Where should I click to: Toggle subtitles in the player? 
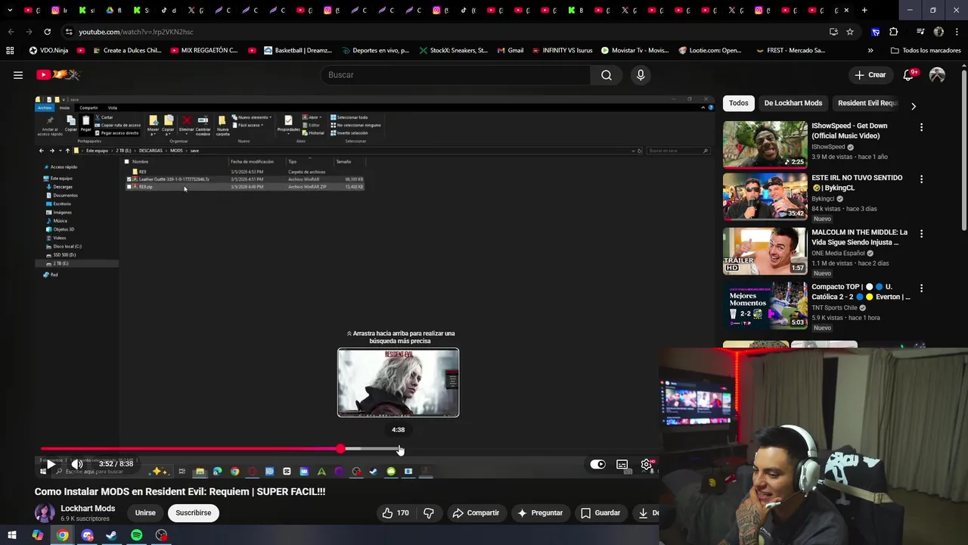pos(622,464)
